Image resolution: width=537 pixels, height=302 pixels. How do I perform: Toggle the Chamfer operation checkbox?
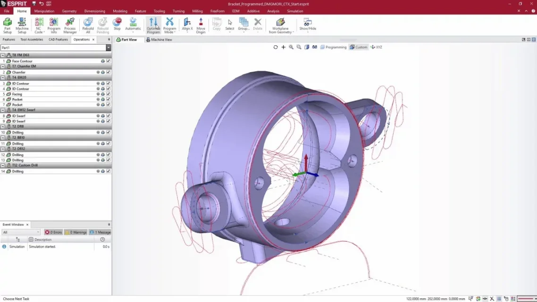(108, 72)
